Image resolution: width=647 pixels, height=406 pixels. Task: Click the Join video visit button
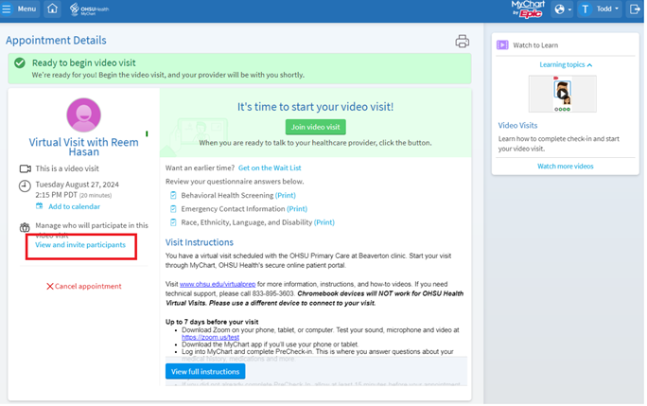pos(315,127)
